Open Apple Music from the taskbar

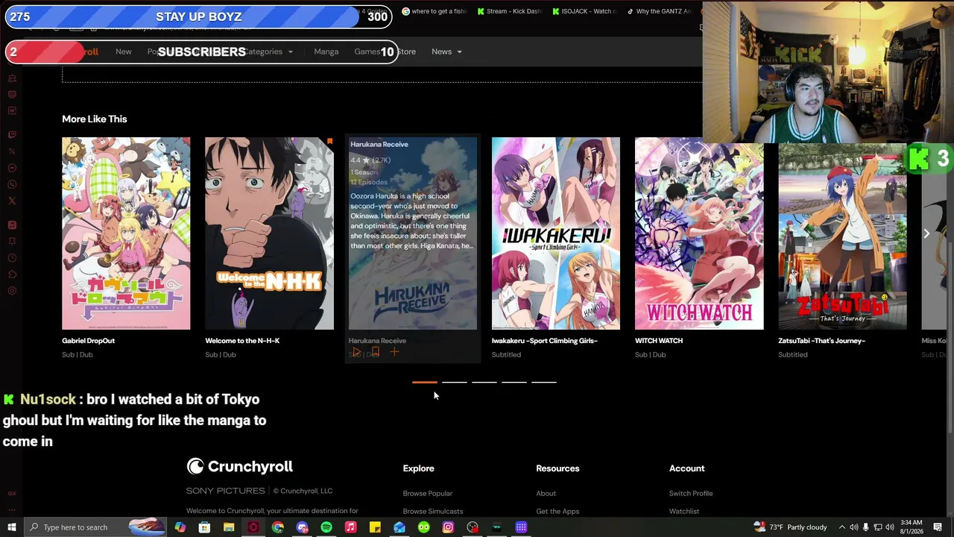pos(350,527)
